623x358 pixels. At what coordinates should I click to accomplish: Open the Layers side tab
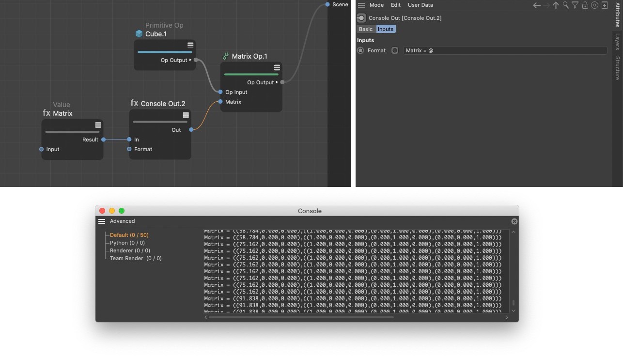click(617, 42)
